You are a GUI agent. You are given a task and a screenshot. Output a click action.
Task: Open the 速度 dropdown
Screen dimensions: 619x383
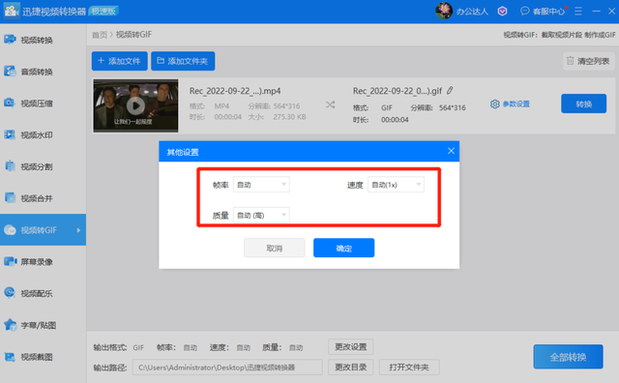396,185
